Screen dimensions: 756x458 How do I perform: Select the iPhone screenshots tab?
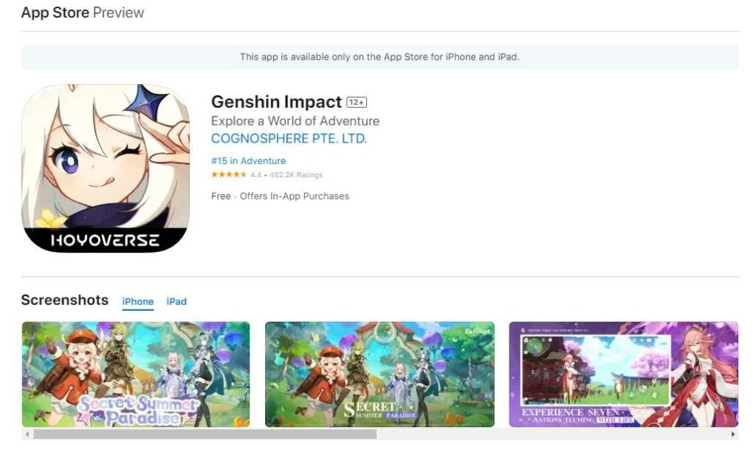point(138,301)
